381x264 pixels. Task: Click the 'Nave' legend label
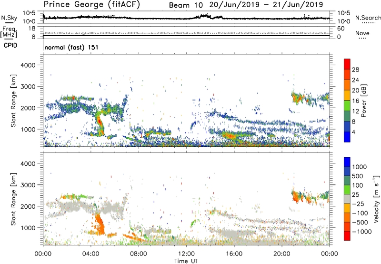coord(362,33)
